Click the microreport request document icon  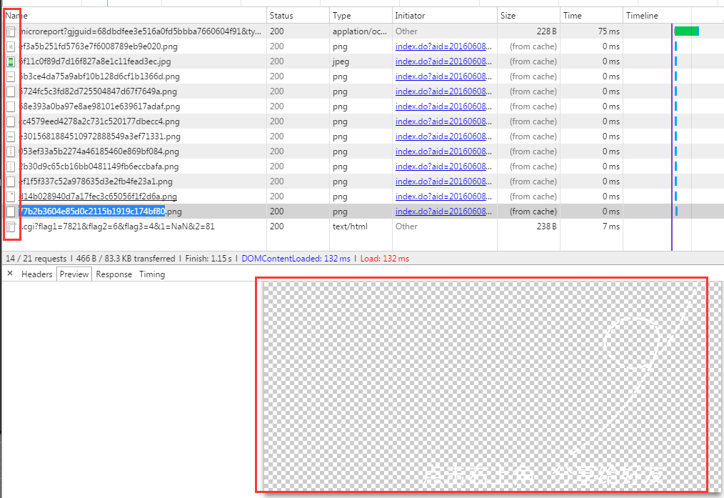click(11, 31)
